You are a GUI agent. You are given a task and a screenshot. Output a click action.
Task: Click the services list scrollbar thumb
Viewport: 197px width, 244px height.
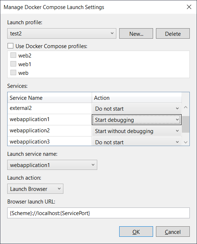(x=185, y=124)
